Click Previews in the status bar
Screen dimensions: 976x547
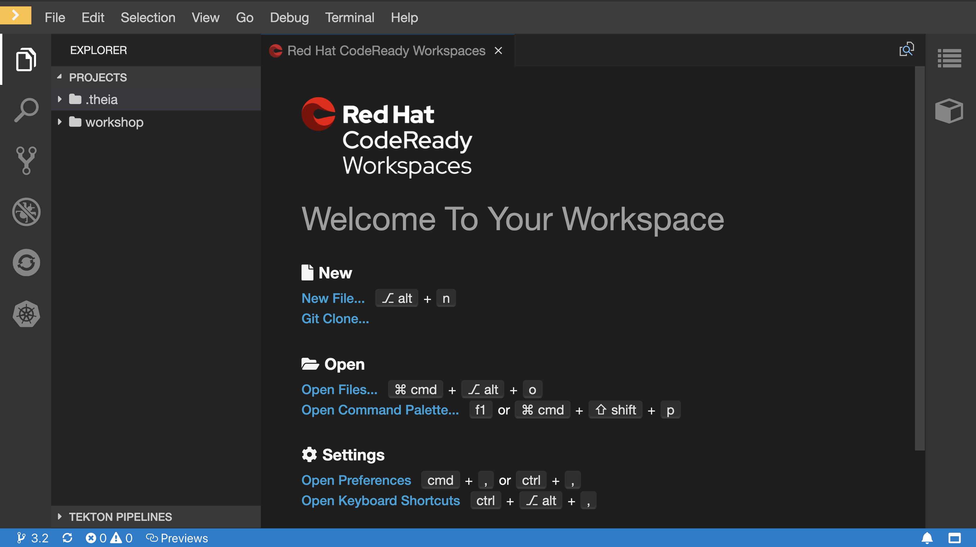[177, 538]
